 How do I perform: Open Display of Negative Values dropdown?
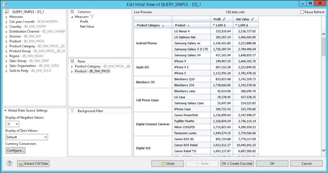(12, 124)
